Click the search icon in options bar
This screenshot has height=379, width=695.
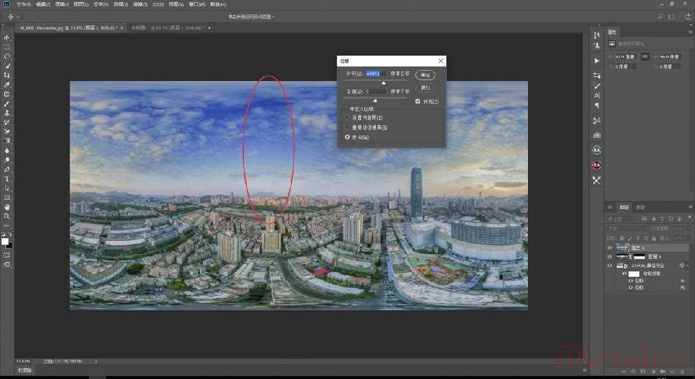(x=660, y=17)
